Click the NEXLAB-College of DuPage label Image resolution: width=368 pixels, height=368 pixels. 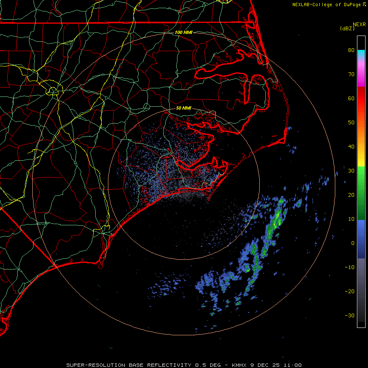click(329, 4)
